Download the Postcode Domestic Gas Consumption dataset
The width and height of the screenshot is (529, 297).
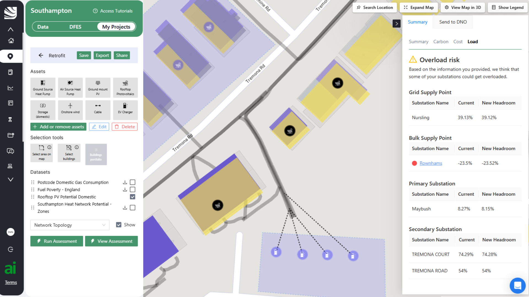pyautogui.click(x=125, y=182)
